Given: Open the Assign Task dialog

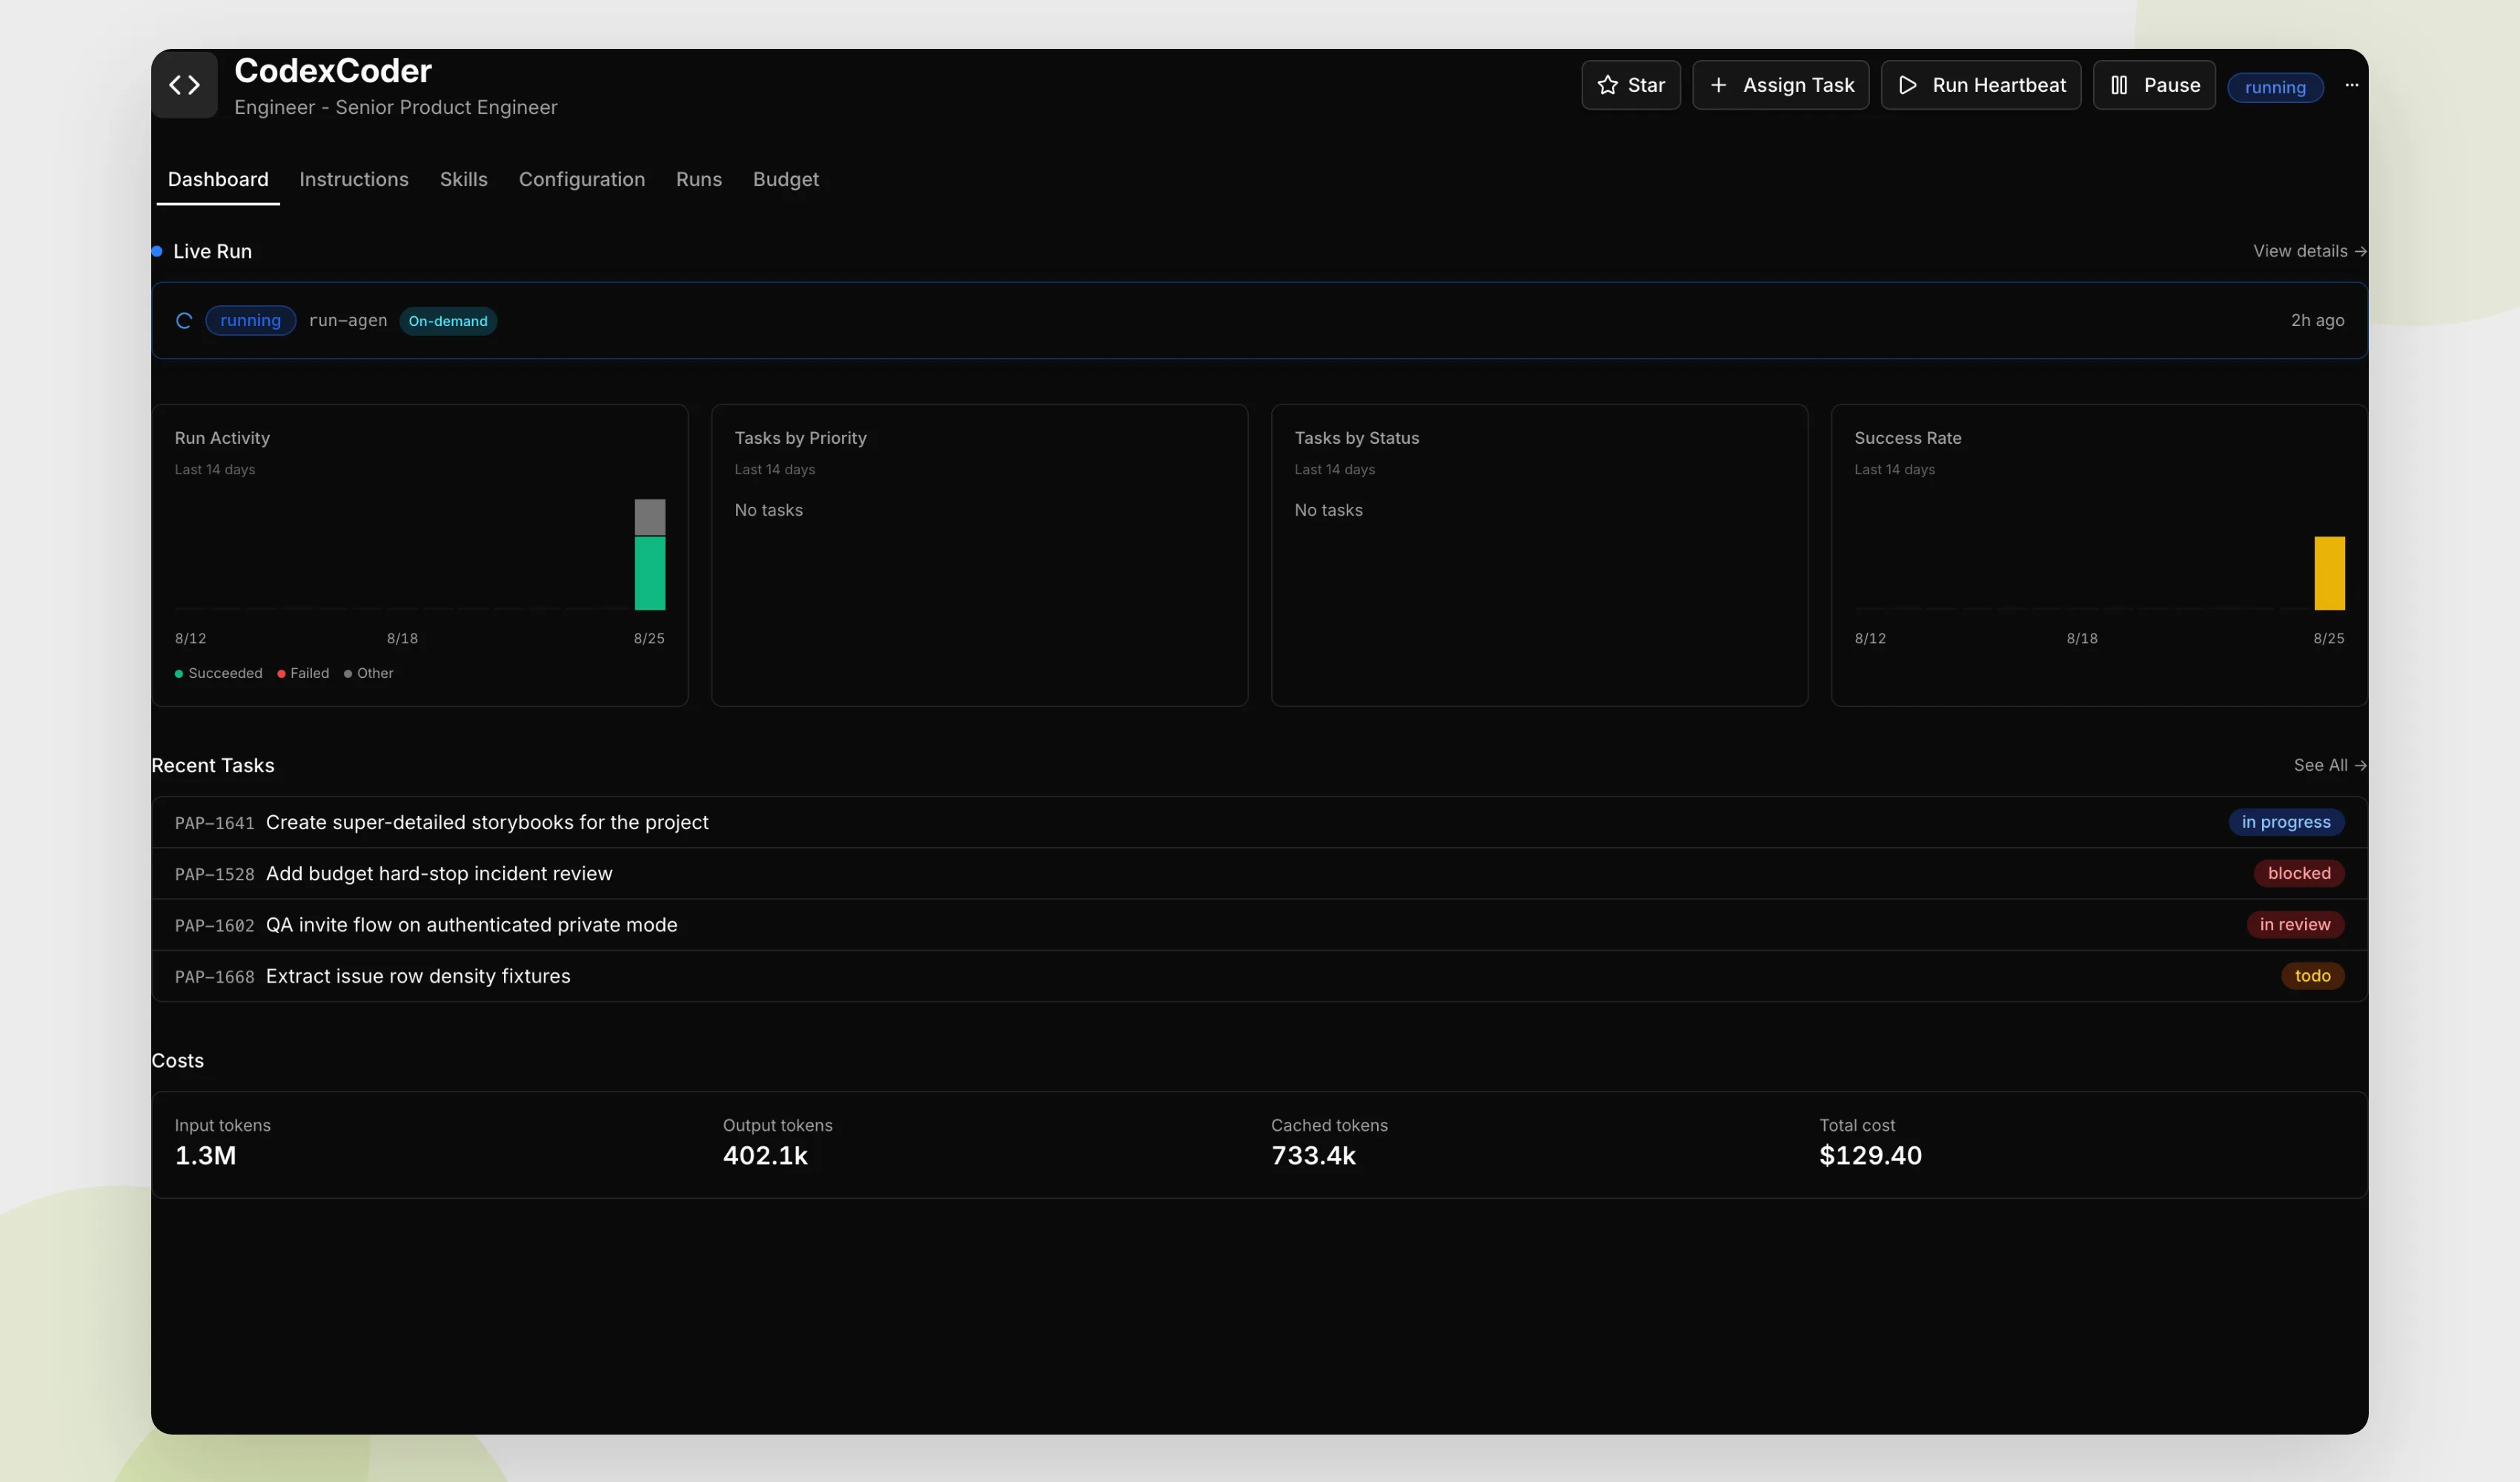Looking at the screenshot, I should pos(1780,85).
